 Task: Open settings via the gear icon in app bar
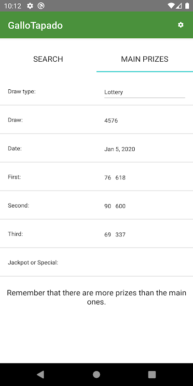point(180,25)
